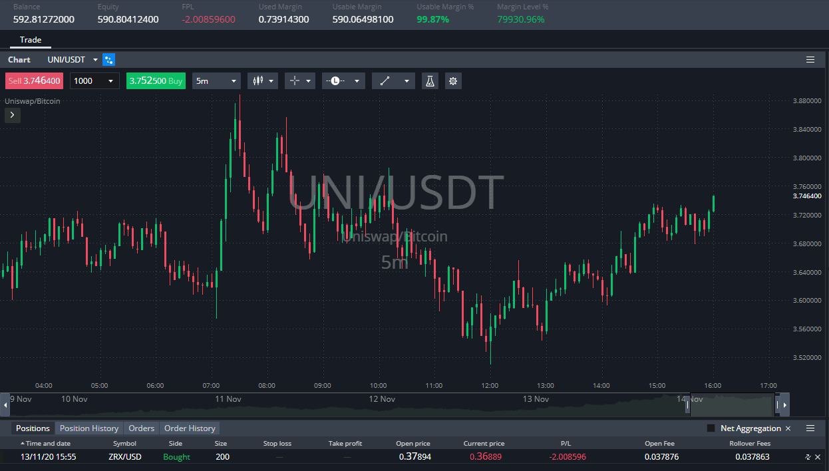829x471 pixels.
Task: Click the current price 0.36889 cell
Action: point(486,457)
